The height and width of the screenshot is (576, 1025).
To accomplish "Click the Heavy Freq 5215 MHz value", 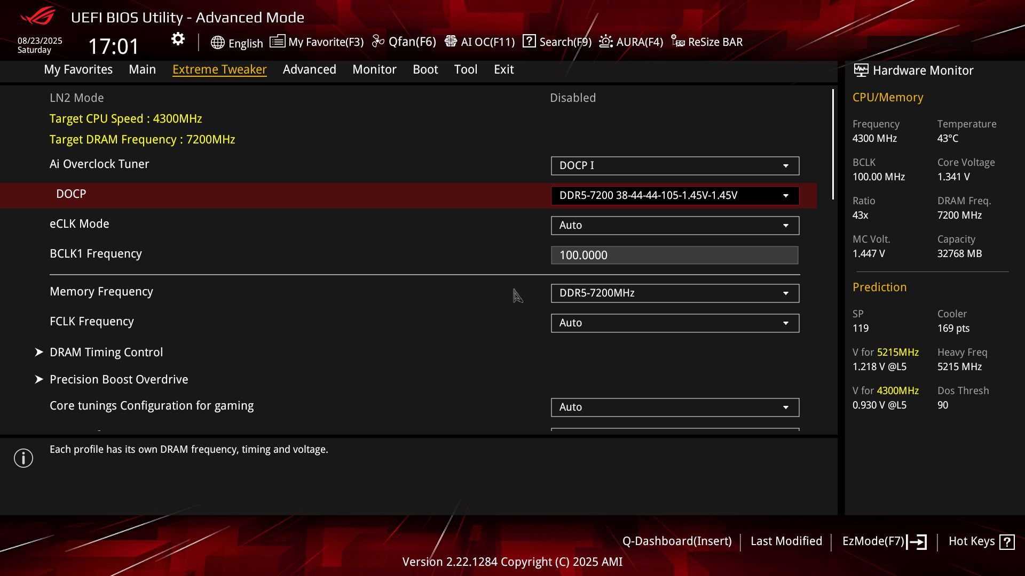I will coord(959,366).
